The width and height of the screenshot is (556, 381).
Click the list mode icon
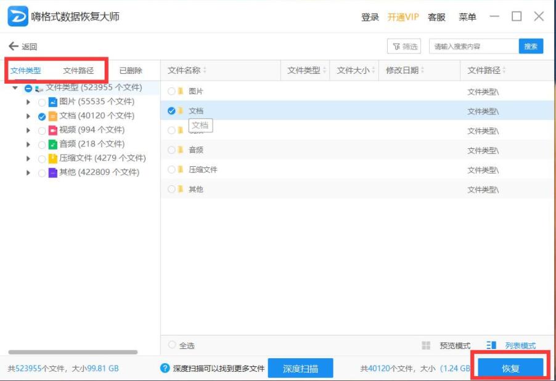point(491,345)
